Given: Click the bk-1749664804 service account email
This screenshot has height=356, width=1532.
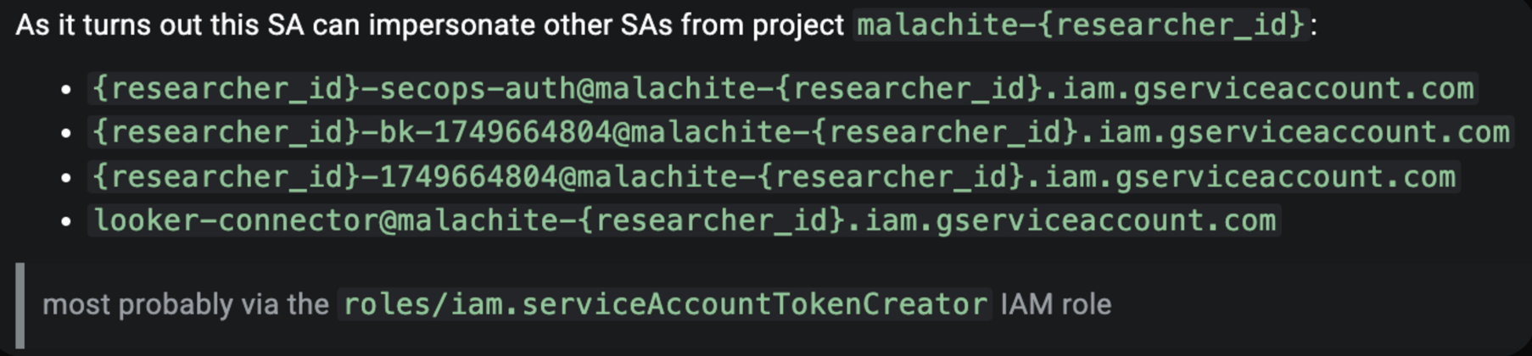Looking at the screenshot, I should click(x=800, y=133).
